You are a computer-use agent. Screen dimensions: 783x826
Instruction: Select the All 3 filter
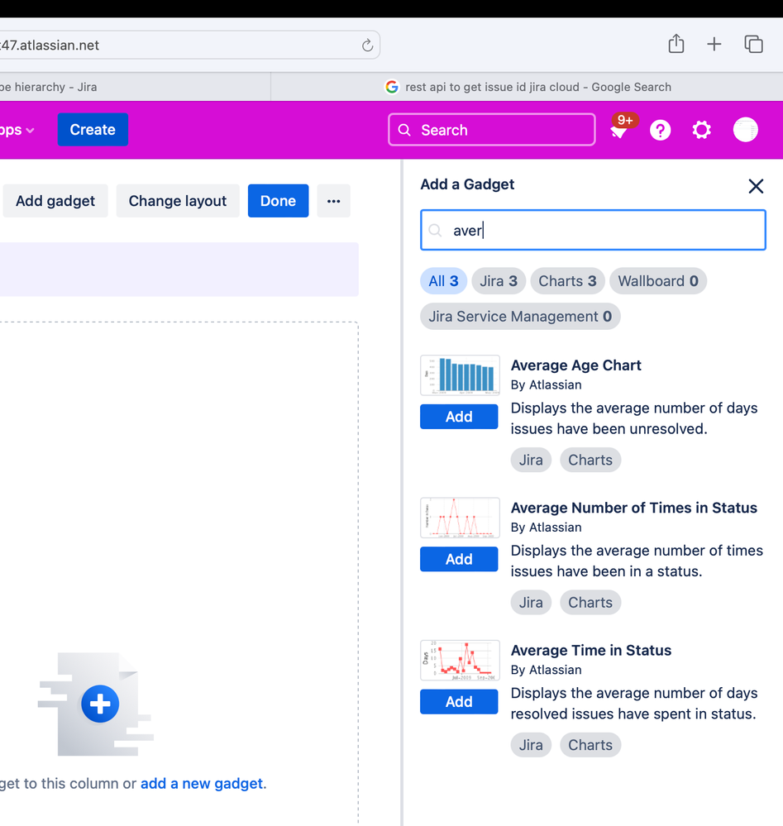[444, 281]
